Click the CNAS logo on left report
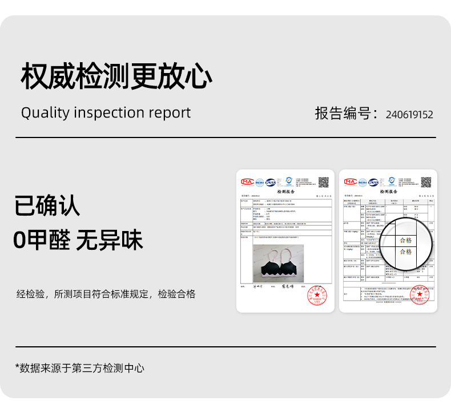The image size is (451, 417). pyautogui.click(x=271, y=182)
